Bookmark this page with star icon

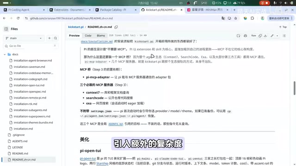[x=235, y=18]
